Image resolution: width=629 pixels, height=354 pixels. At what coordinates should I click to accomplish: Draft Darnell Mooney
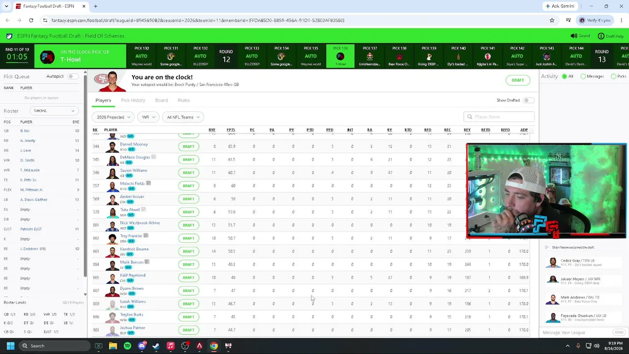tap(189, 147)
